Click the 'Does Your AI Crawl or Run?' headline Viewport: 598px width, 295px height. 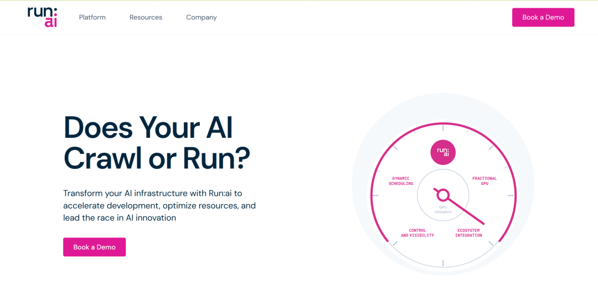[157, 143]
